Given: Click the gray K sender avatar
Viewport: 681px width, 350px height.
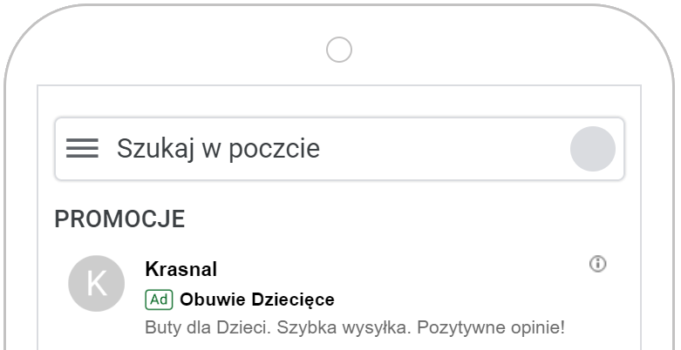Looking at the screenshot, I should [x=96, y=284].
